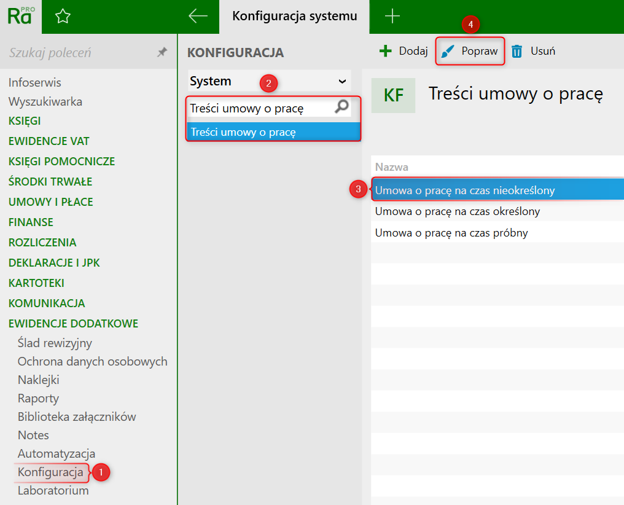Viewport: 624px width, 505px height.
Task: Pin the command search panel
Action: [x=162, y=52]
